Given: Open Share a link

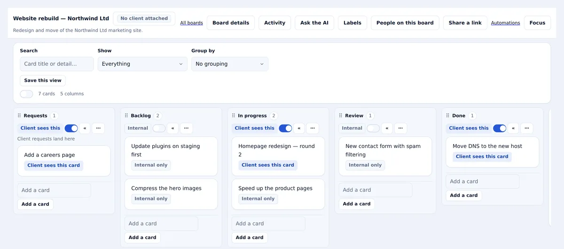Looking at the screenshot, I should [x=465, y=23].
